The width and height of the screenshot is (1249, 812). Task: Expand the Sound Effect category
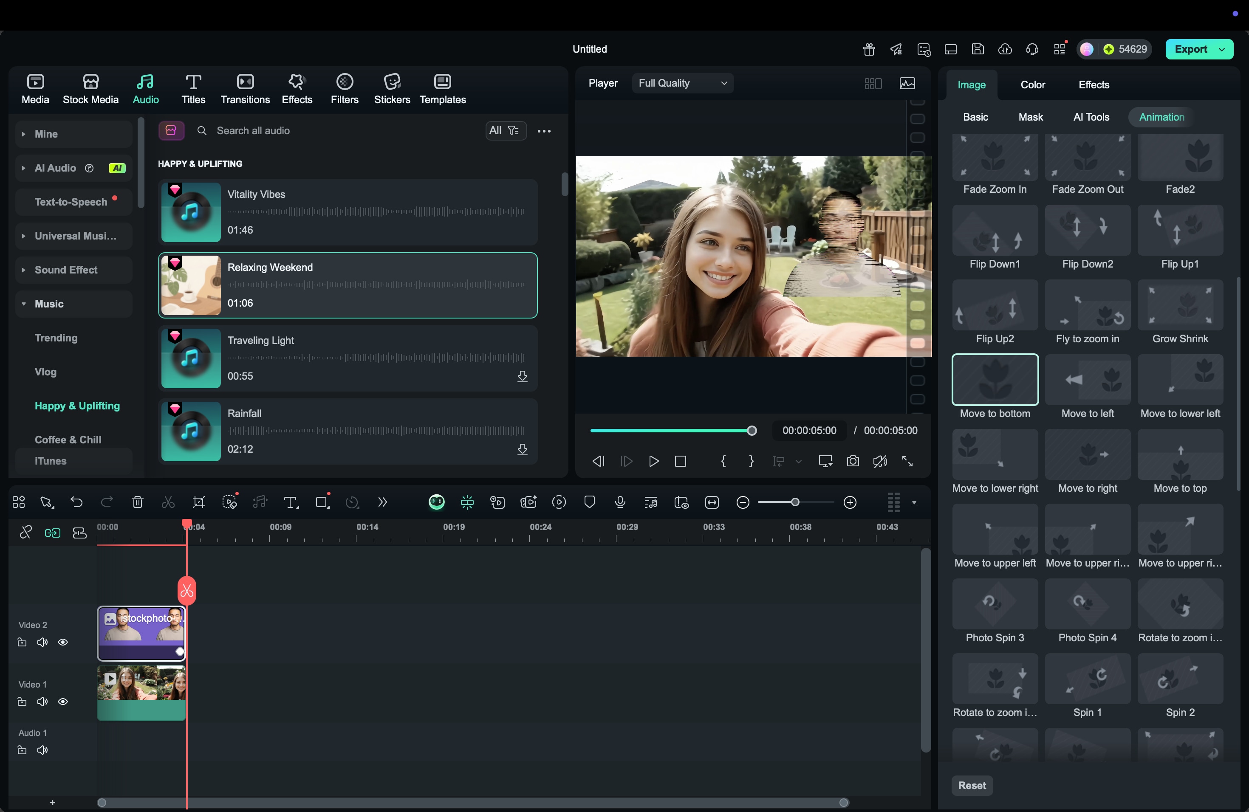(x=24, y=270)
